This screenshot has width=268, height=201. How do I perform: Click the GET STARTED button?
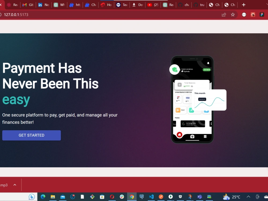pos(31,135)
